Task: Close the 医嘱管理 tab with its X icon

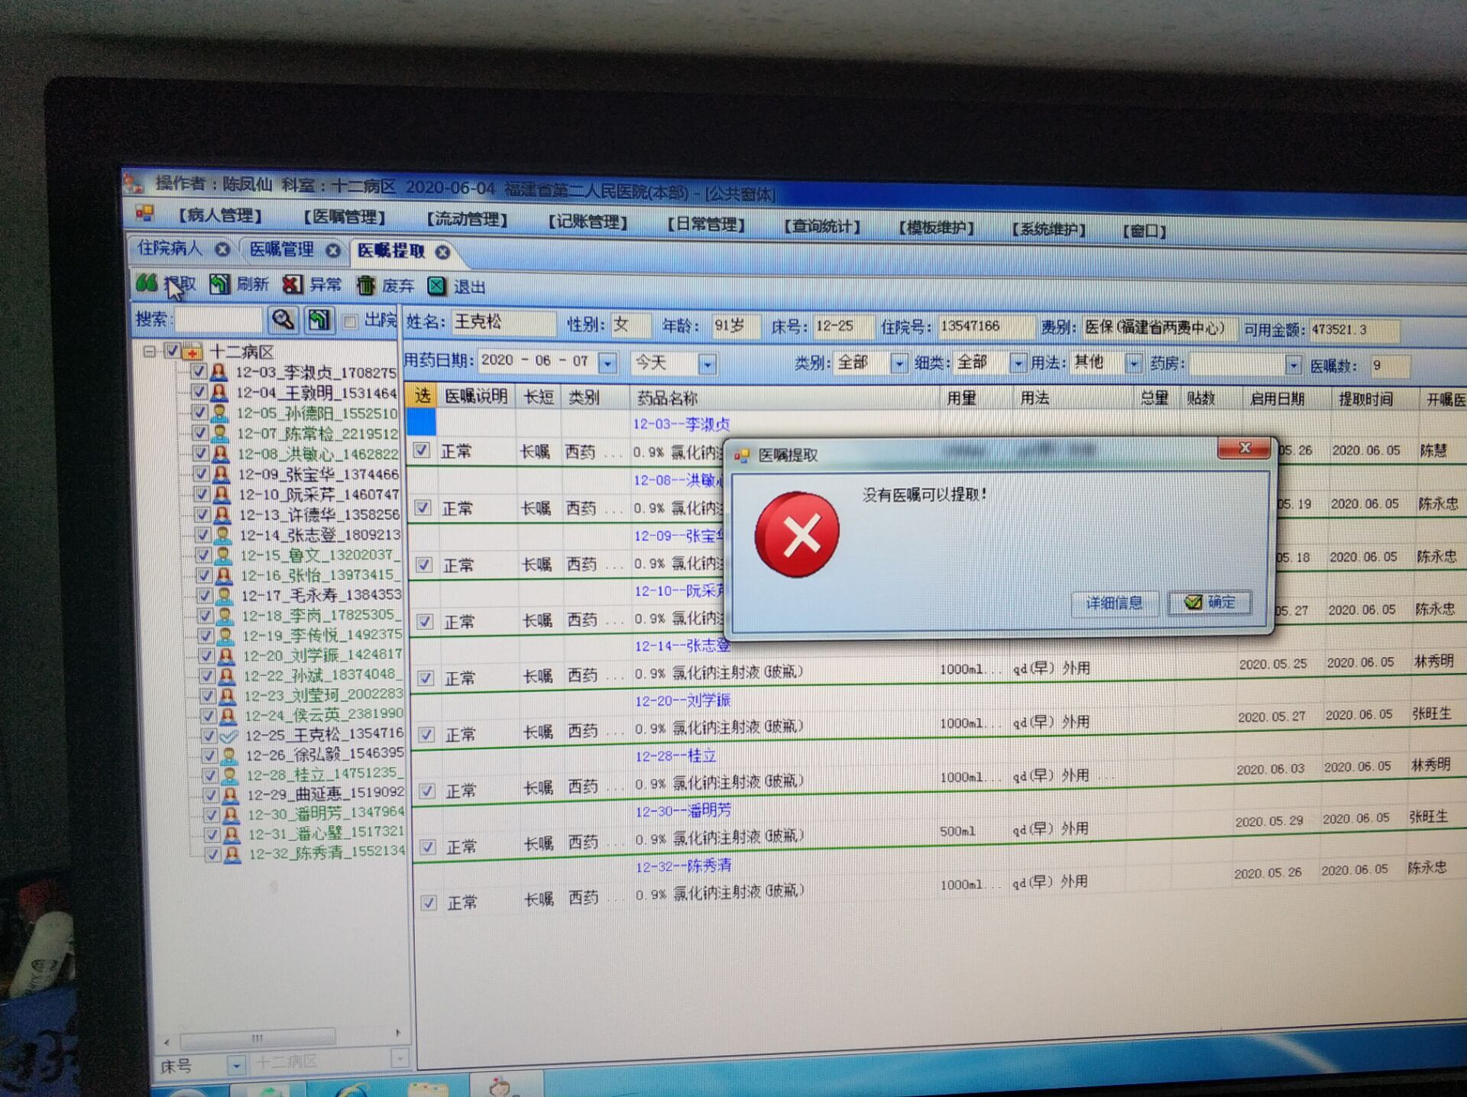Action: click(x=333, y=251)
